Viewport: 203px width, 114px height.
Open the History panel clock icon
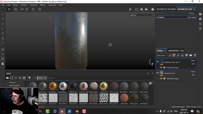click(x=200, y=24)
